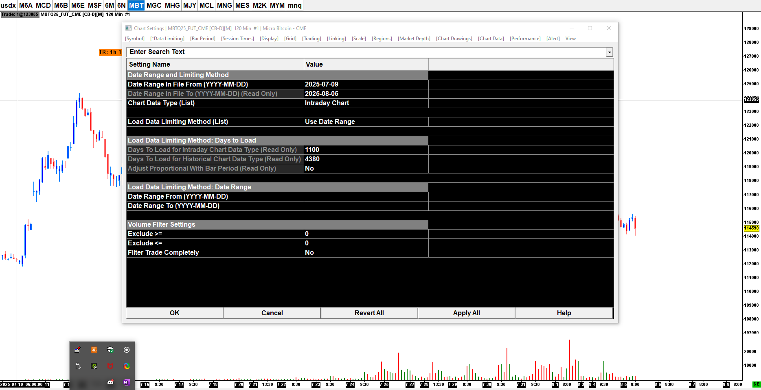Click the Cancel button
The height and width of the screenshot is (390, 761).
tap(272, 313)
